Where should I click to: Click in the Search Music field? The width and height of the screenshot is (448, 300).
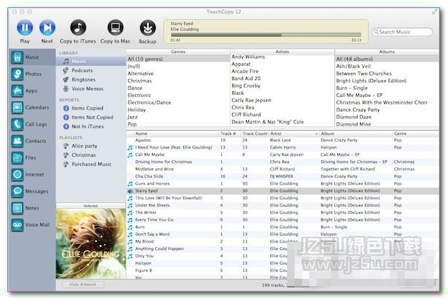click(x=402, y=32)
